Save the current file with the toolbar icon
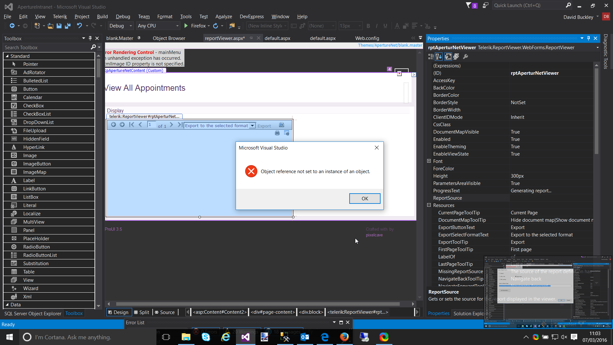This screenshot has width=613, height=345. pos(59,26)
